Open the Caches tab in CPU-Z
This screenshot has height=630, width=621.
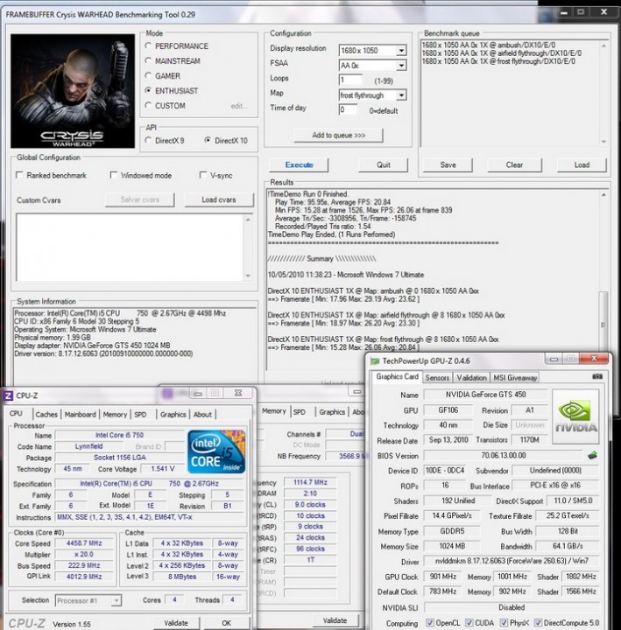(46, 414)
